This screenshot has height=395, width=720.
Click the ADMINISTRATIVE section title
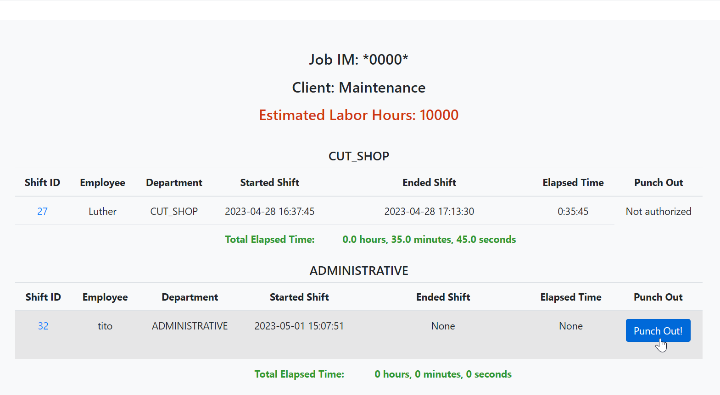click(359, 271)
